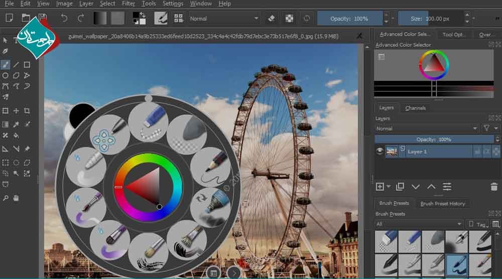Open the Overview docker tab
The width and height of the screenshot is (502, 279).
485,34
